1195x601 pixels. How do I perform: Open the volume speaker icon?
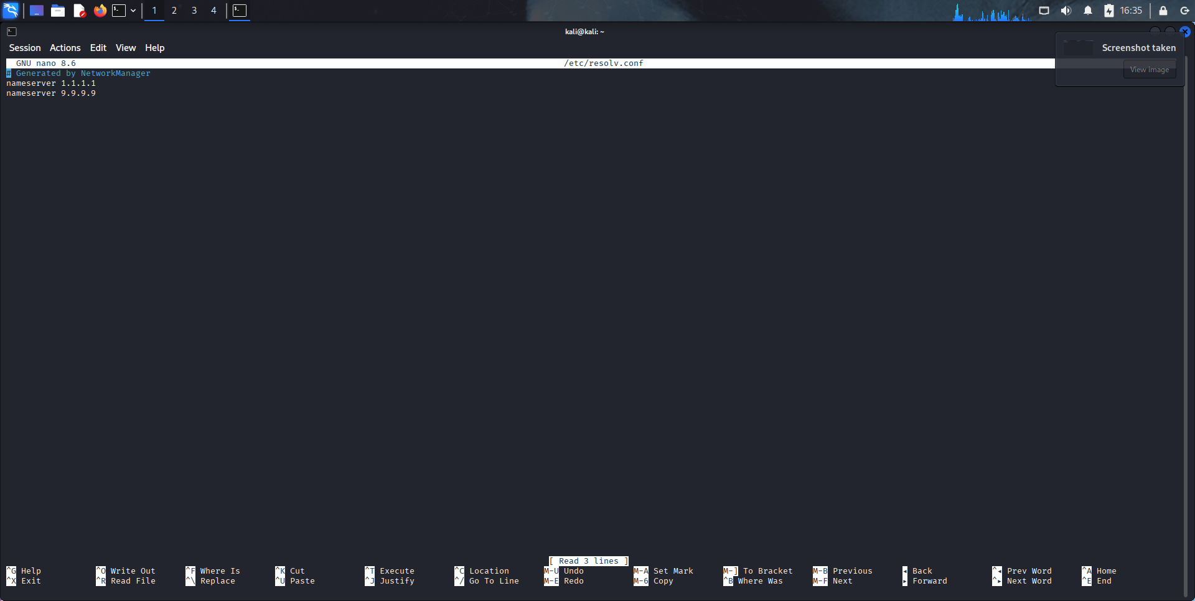pyautogui.click(x=1066, y=11)
